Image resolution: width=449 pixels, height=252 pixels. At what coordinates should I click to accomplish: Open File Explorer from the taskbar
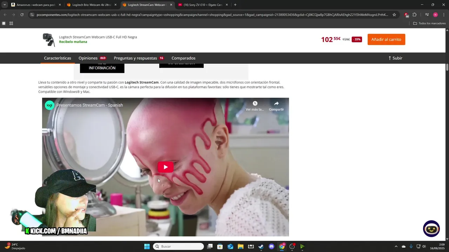(241, 246)
